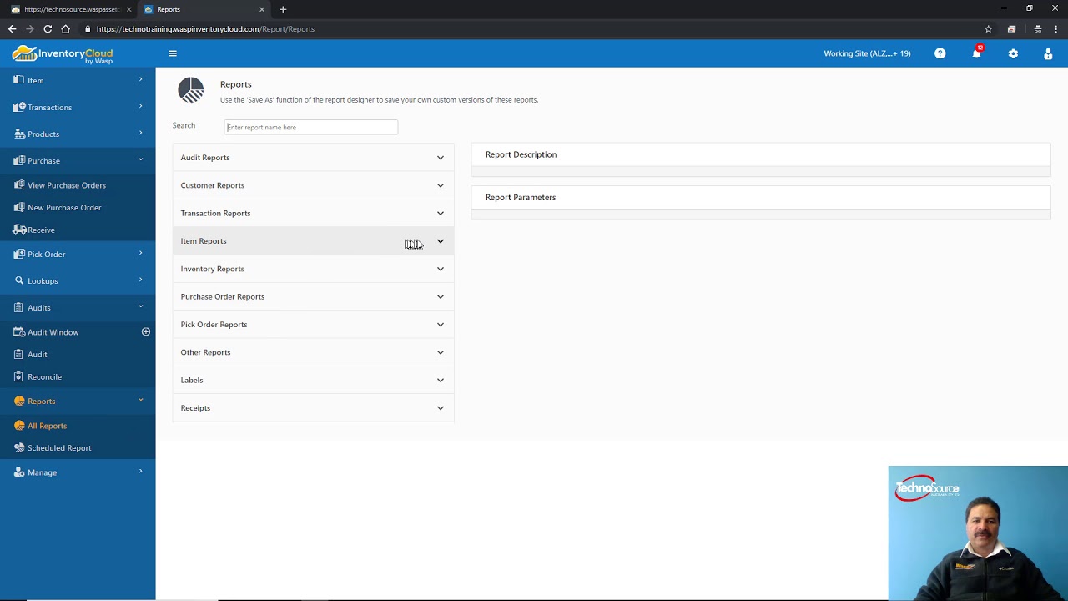Click the Reports pie icon in sidebar
Image resolution: width=1068 pixels, height=601 pixels.
pyautogui.click(x=19, y=401)
